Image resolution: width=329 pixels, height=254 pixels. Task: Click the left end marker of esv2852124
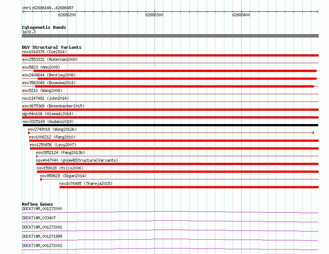click(37, 156)
